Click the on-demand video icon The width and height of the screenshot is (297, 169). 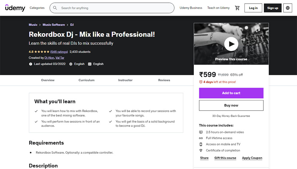(201, 132)
